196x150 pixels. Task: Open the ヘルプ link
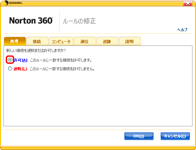[182, 29]
